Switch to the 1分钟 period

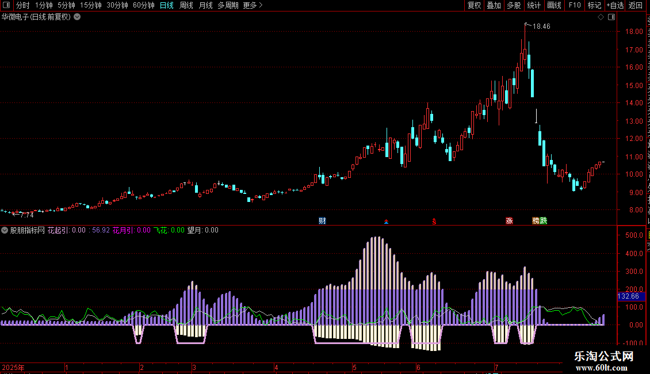tap(44, 5)
